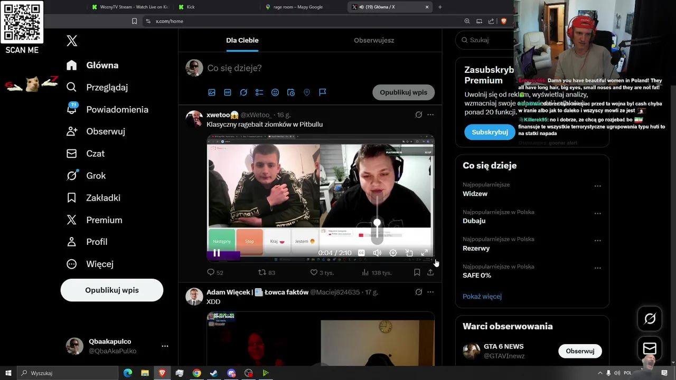View analytics showing 138 tys. views
The image size is (676, 380).
pos(376,272)
